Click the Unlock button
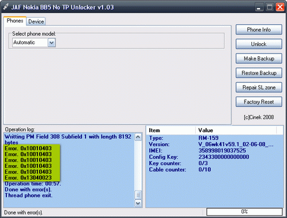Image resolution: width=287 pixels, height=218 pixels. coord(259,44)
